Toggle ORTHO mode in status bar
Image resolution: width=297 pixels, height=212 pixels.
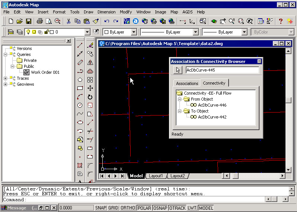click(128, 208)
